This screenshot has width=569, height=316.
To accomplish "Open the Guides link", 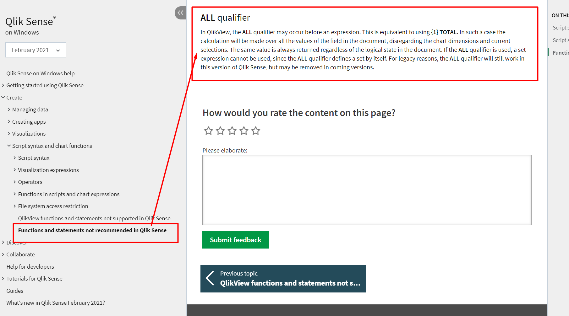I will (15, 291).
